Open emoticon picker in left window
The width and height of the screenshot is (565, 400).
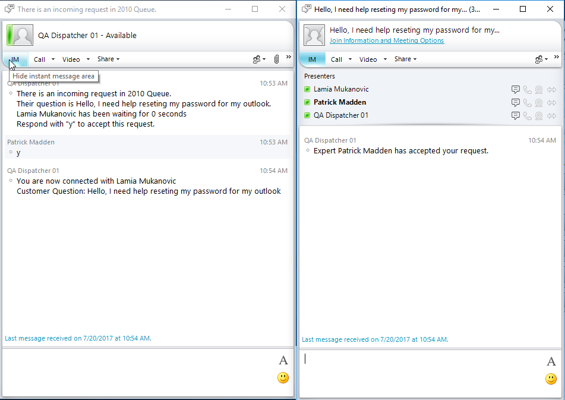tap(283, 377)
